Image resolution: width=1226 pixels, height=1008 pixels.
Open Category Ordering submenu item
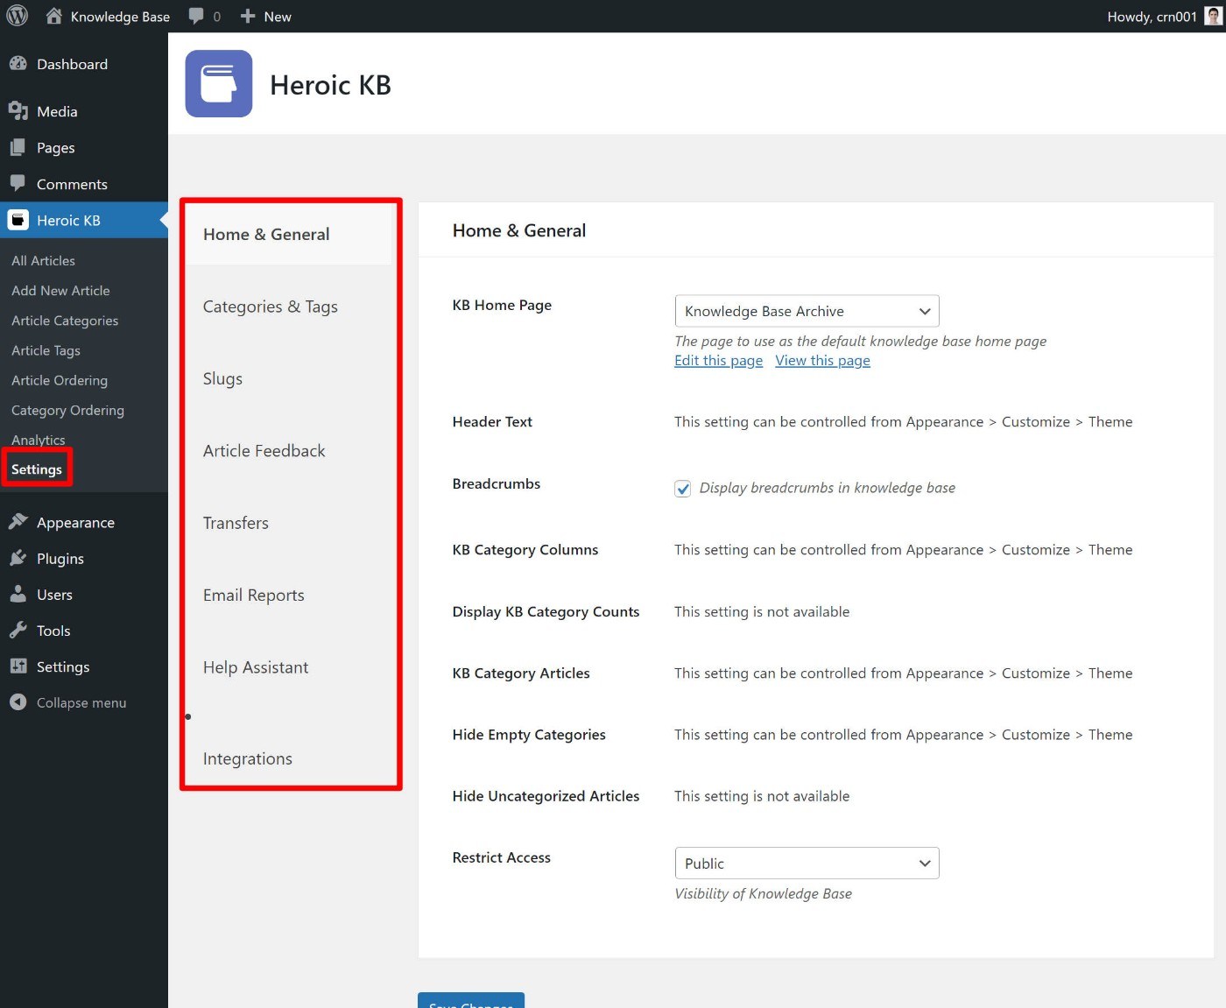pyautogui.click(x=67, y=410)
